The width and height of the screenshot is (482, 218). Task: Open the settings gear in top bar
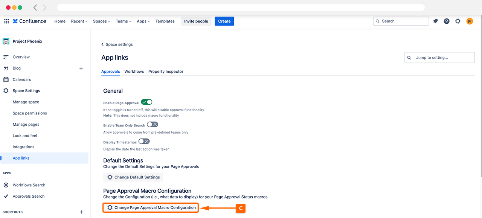[x=458, y=21]
